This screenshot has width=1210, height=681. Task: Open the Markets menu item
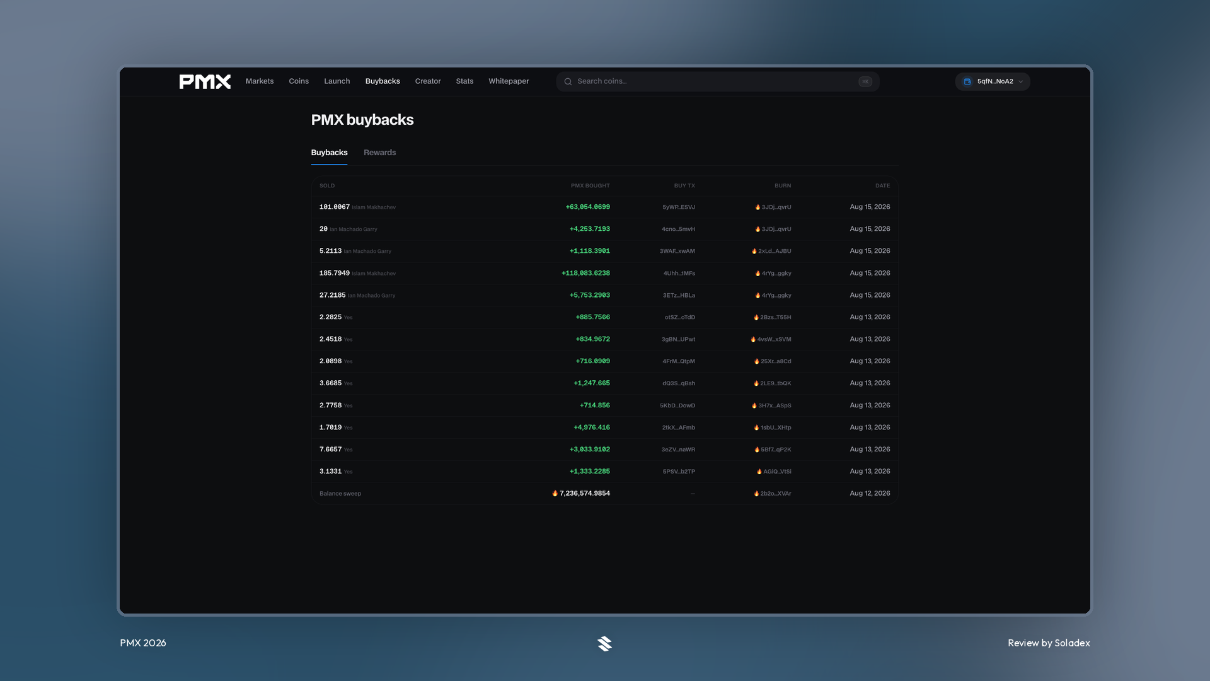tap(260, 81)
